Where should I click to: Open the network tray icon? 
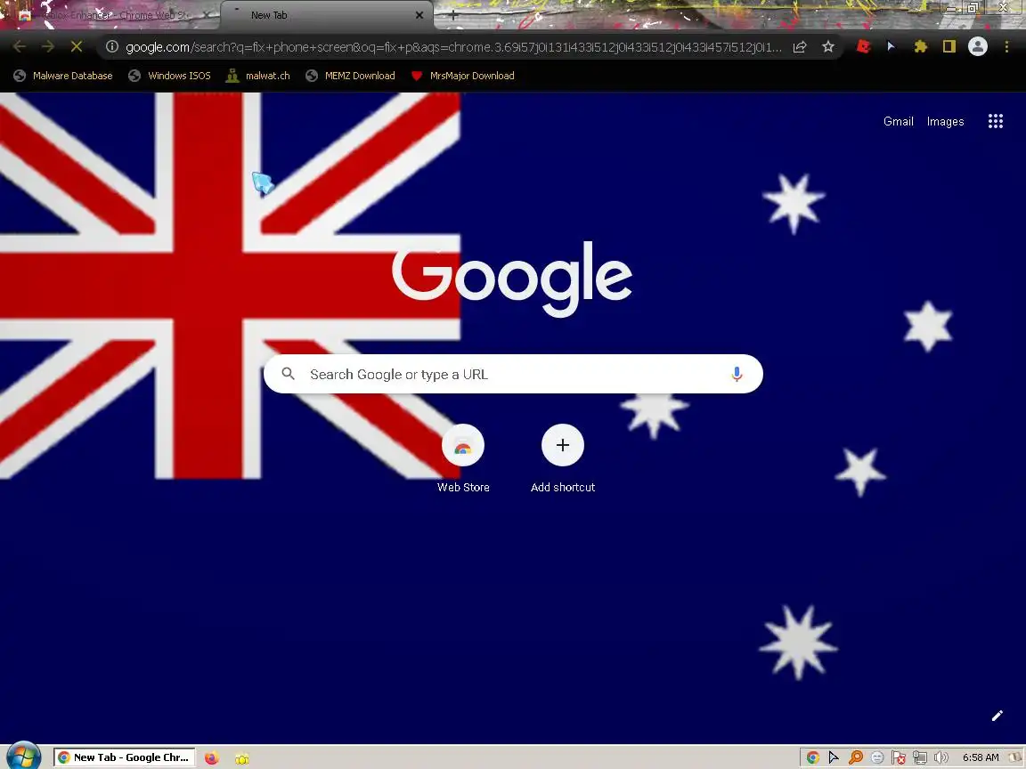pyautogui.click(x=919, y=757)
